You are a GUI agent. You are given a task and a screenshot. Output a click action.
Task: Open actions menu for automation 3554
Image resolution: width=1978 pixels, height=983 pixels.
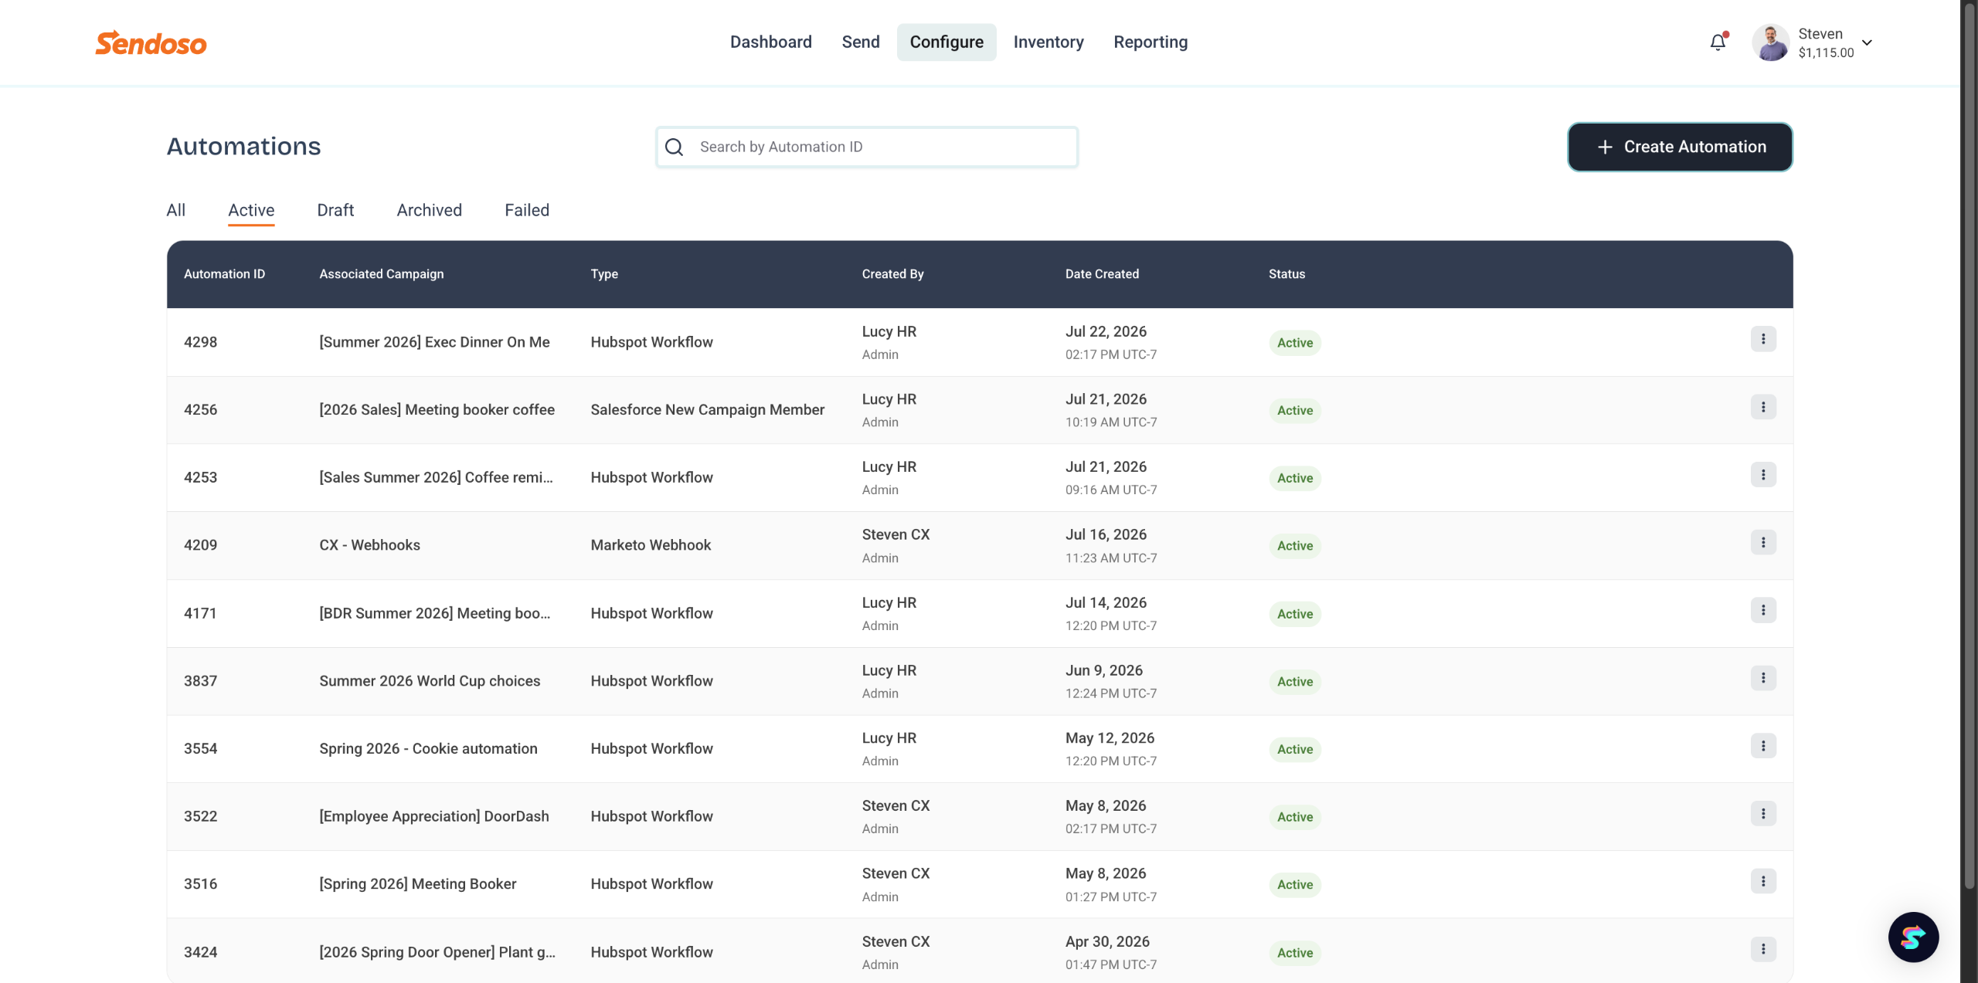pyautogui.click(x=1763, y=746)
